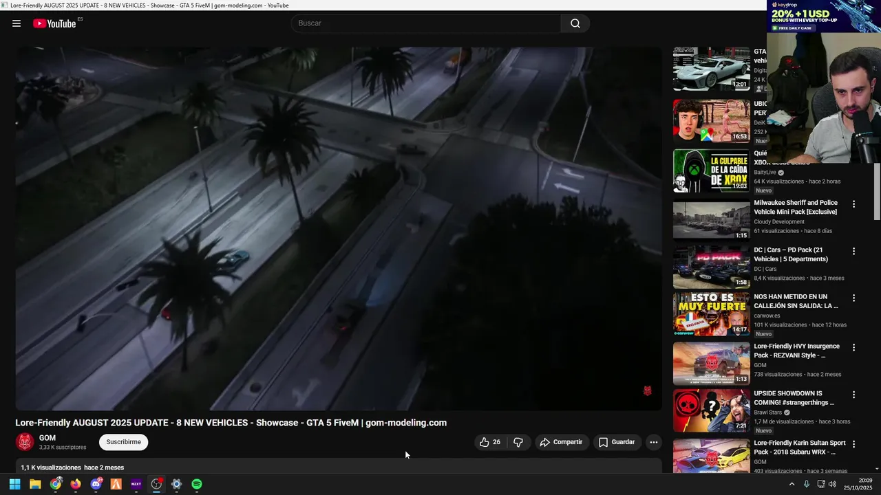Save video with the Guardar button
881x495 pixels.
[x=617, y=442]
